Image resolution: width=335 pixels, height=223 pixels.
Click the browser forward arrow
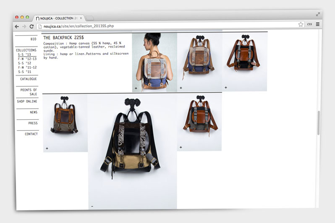[x=24, y=26]
